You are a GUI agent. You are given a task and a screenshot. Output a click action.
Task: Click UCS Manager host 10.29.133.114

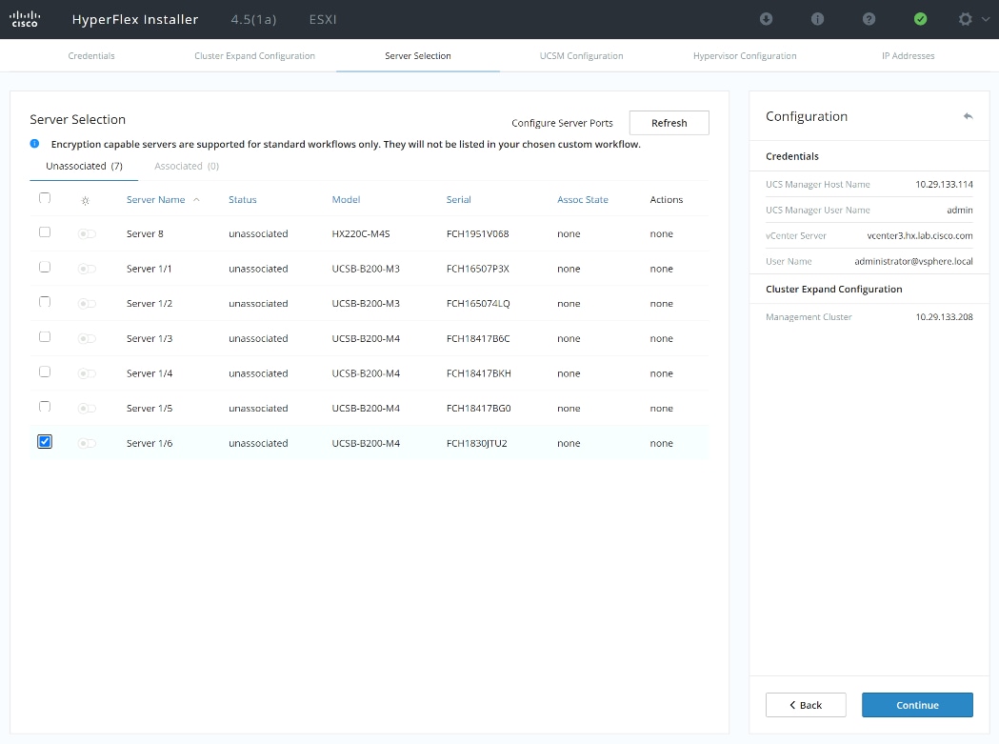click(x=944, y=184)
